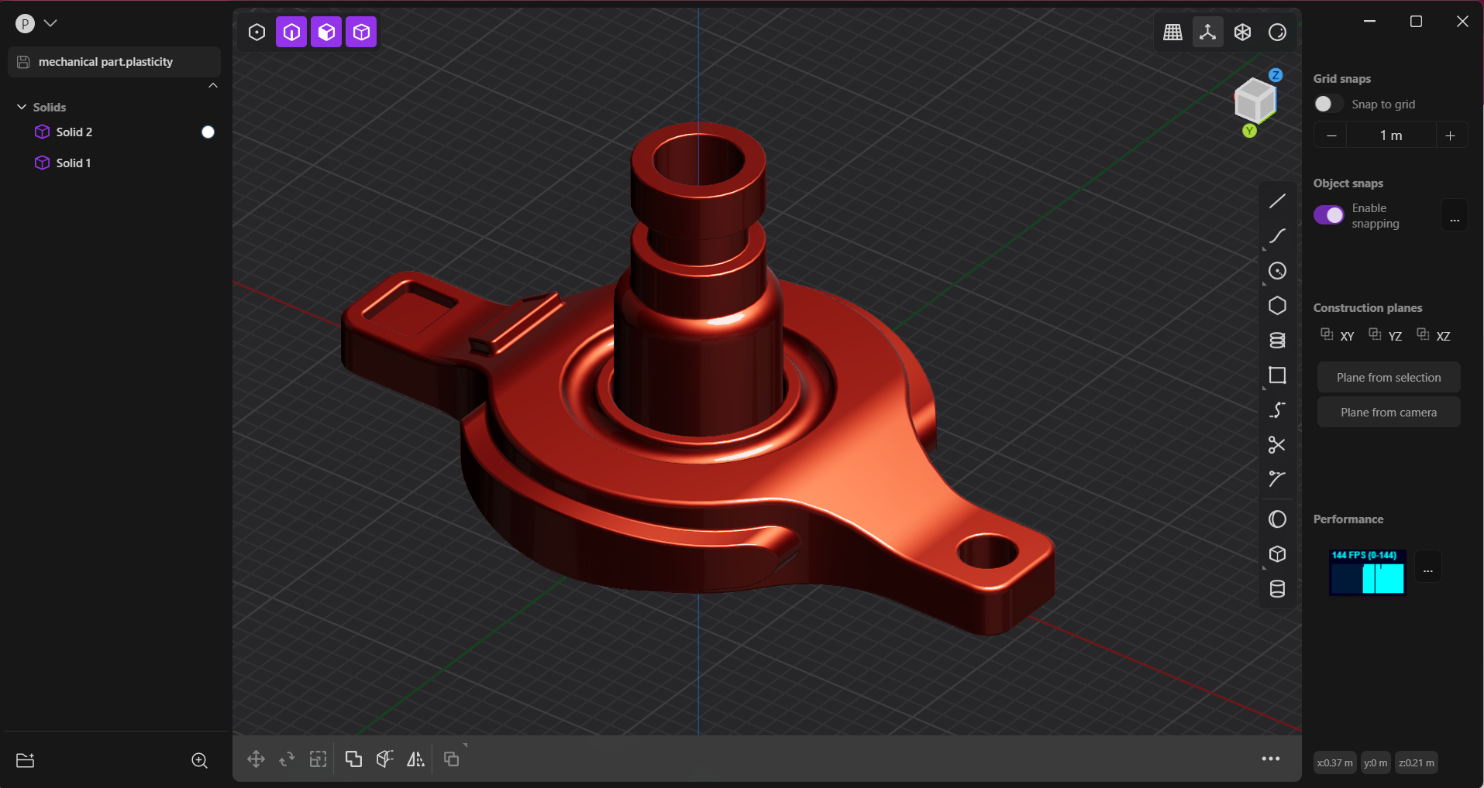1484x788 pixels.
Task: Pick the Sphere primitive tool
Action: click(x=1278, y=519)
